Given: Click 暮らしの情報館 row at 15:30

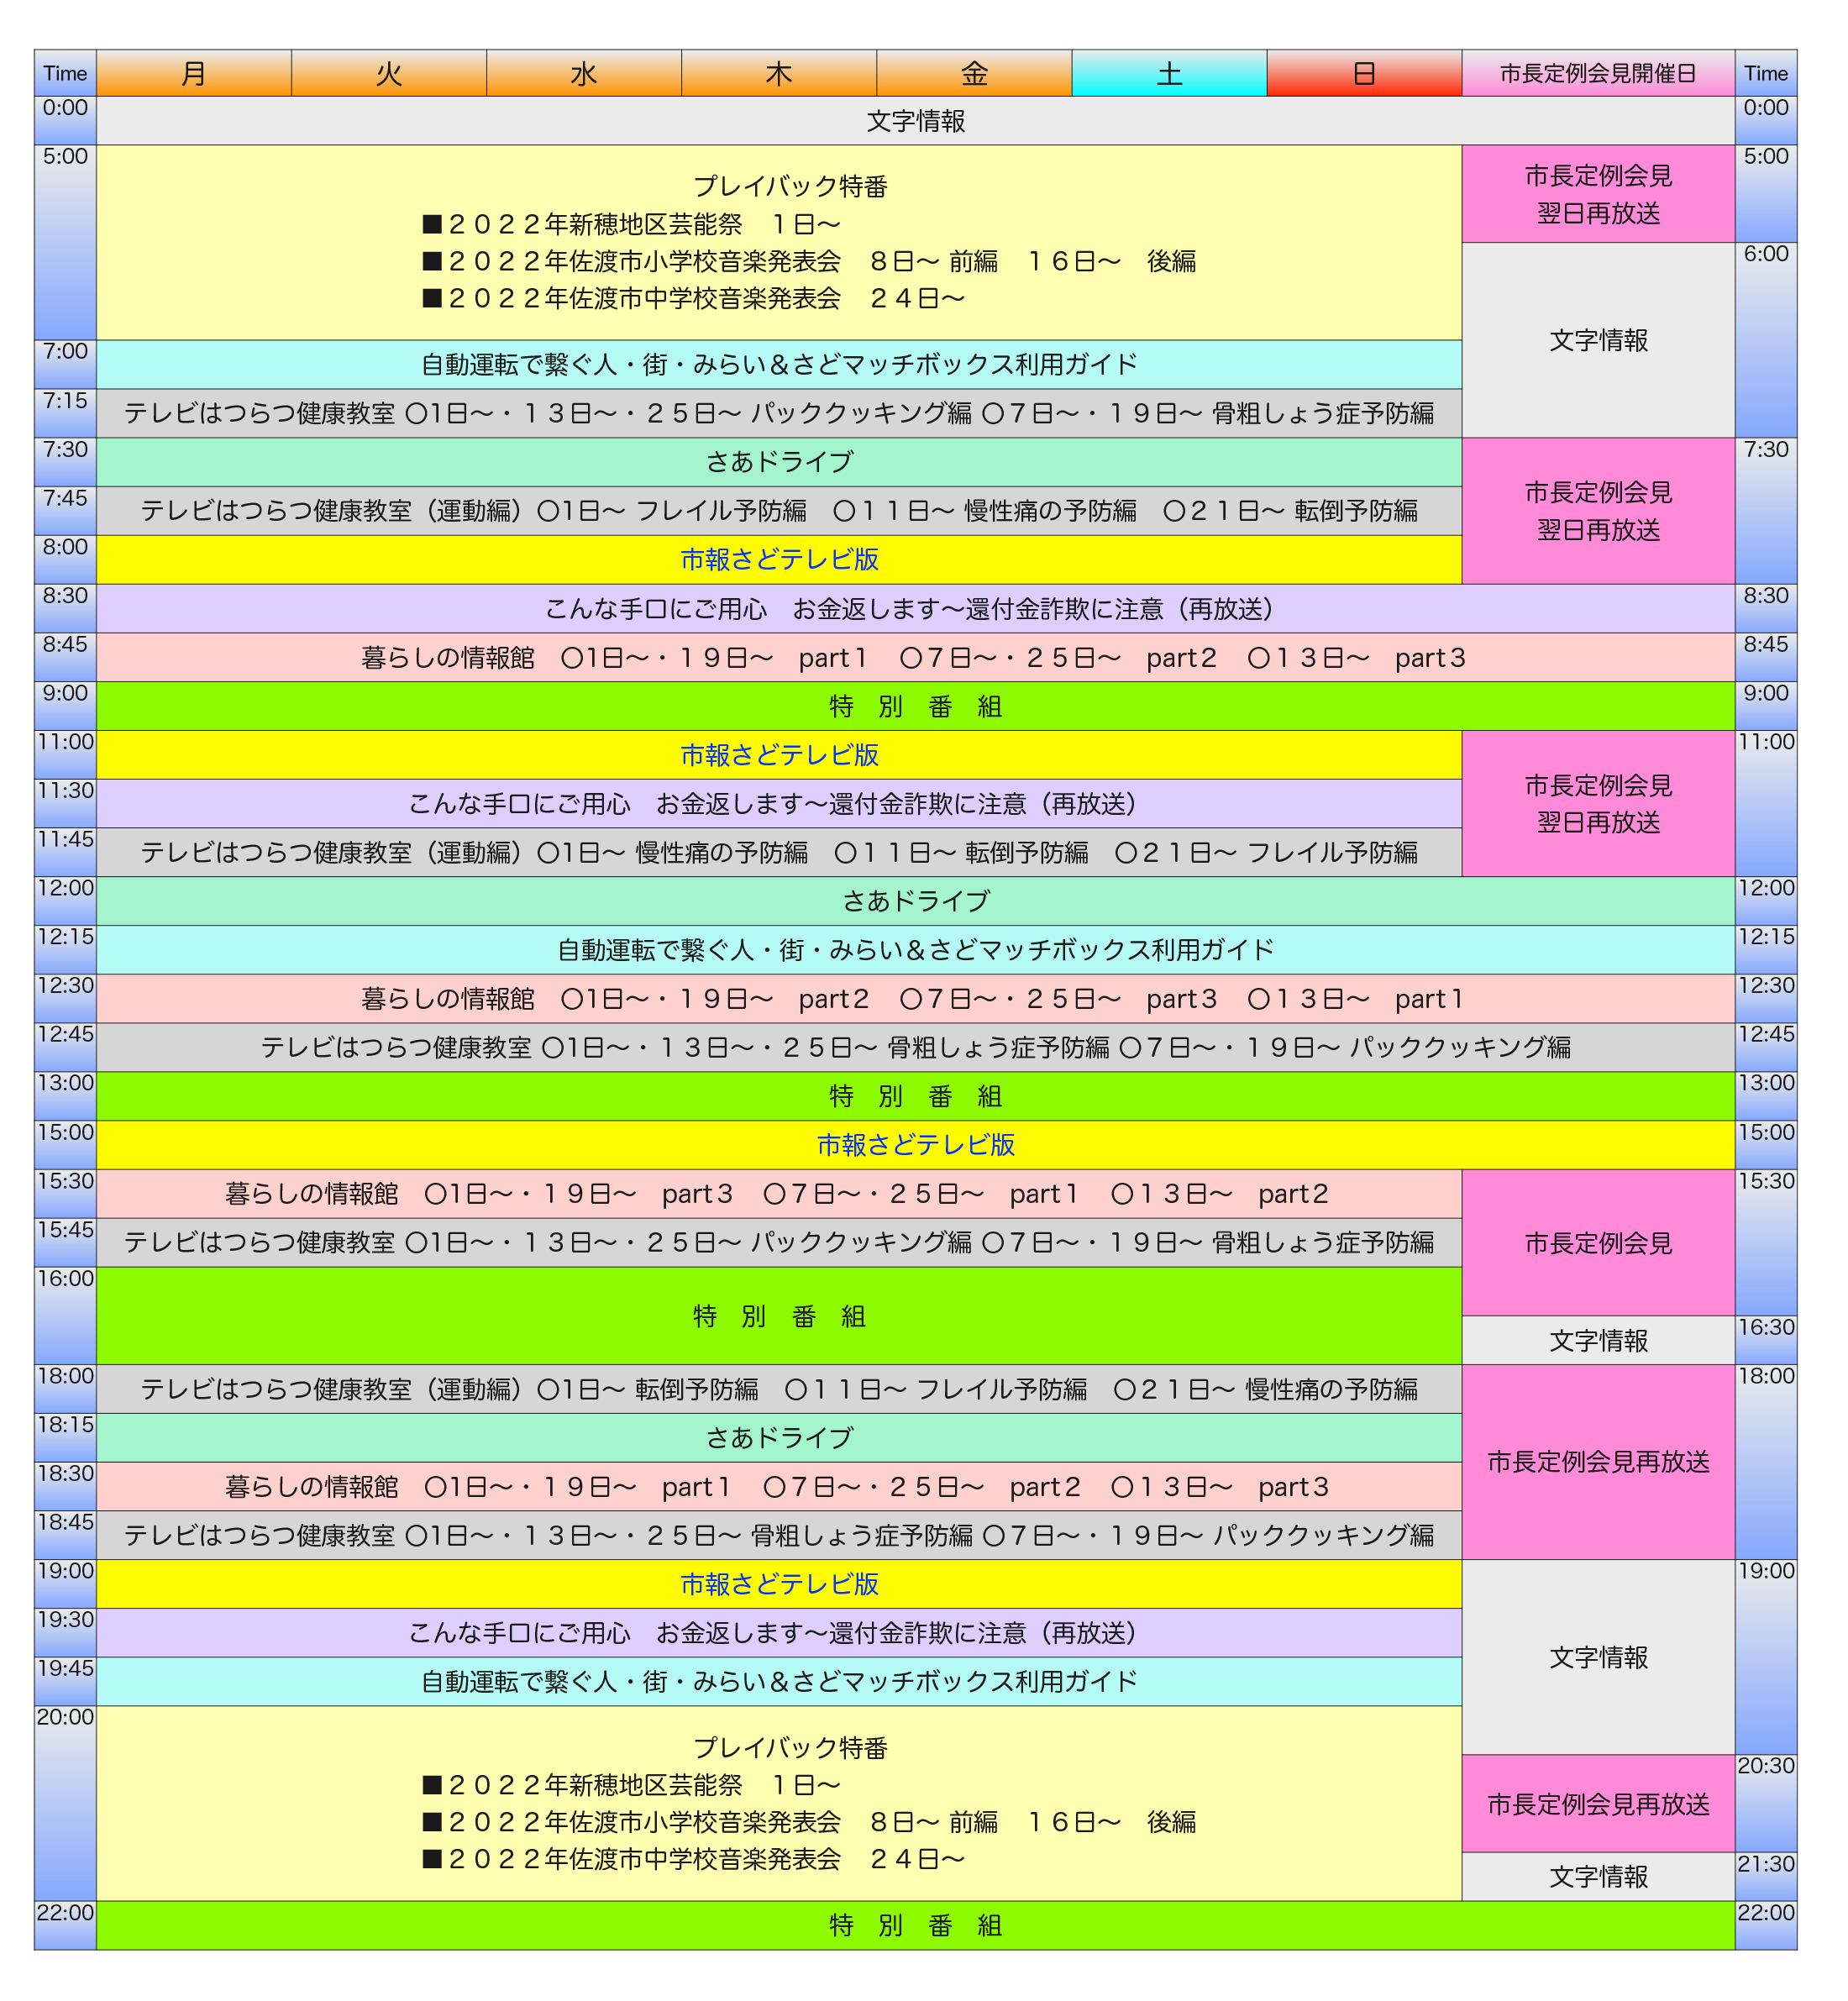Looking at the screenshot, I should point(779,1193).
